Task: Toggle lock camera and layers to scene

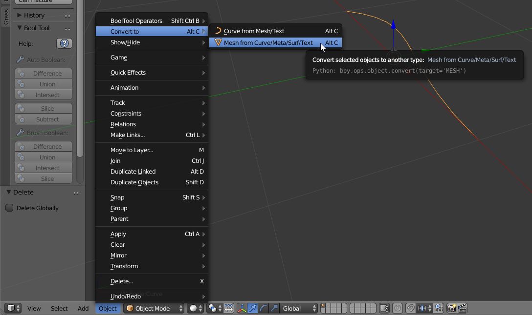Action: [x=384, y=308]
